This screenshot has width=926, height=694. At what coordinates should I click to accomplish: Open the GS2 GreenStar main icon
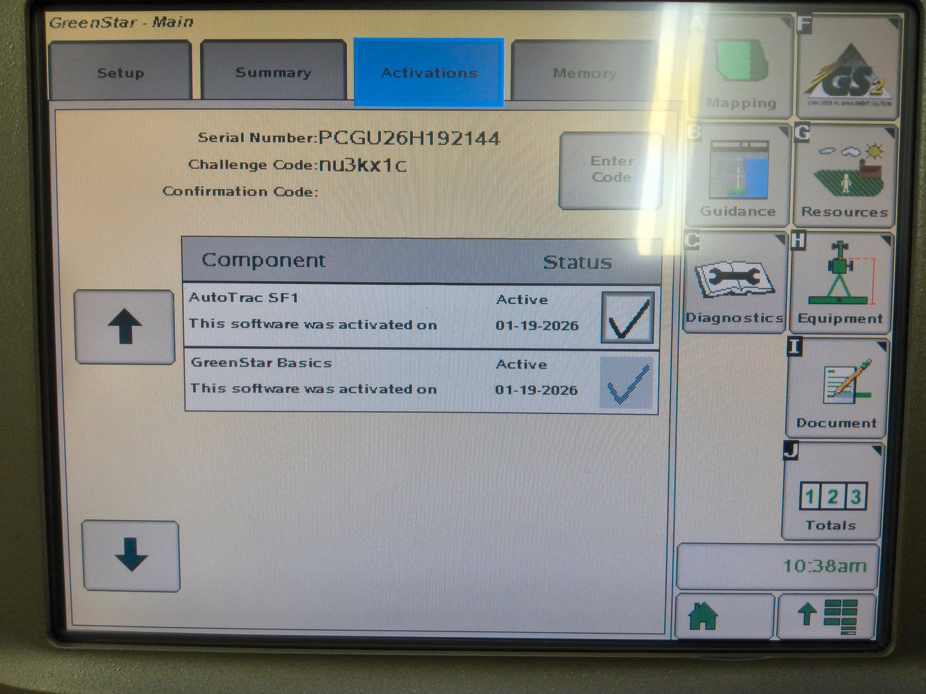[x=848, y=69]
